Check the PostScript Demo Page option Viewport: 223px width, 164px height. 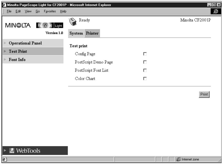[x=145, y=62]
